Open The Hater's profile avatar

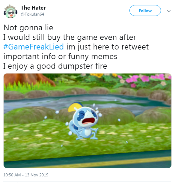tap(10, 11)
